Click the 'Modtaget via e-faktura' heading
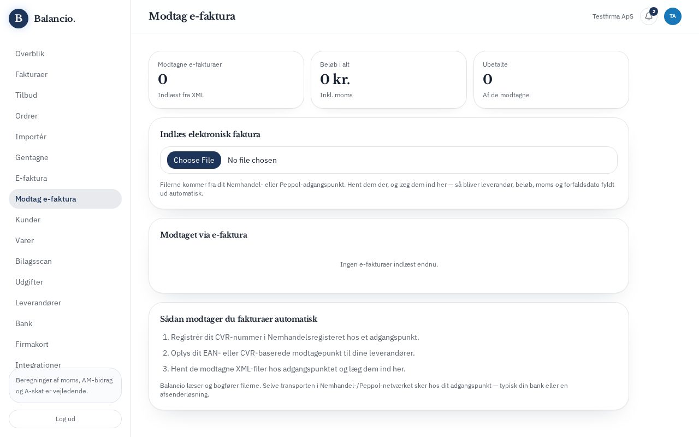Screen dimensions: 699x437 point(204,235)
